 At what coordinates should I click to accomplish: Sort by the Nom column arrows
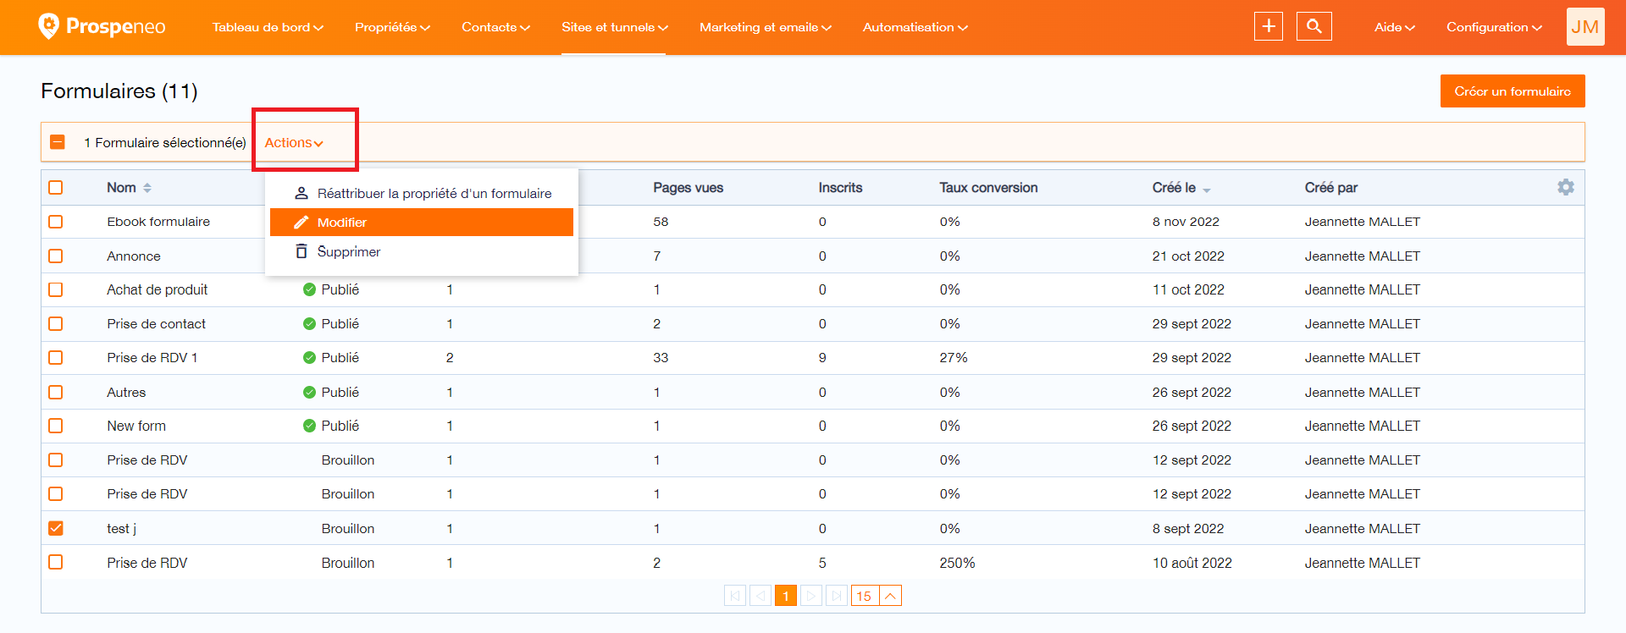(x=147, y=188)
